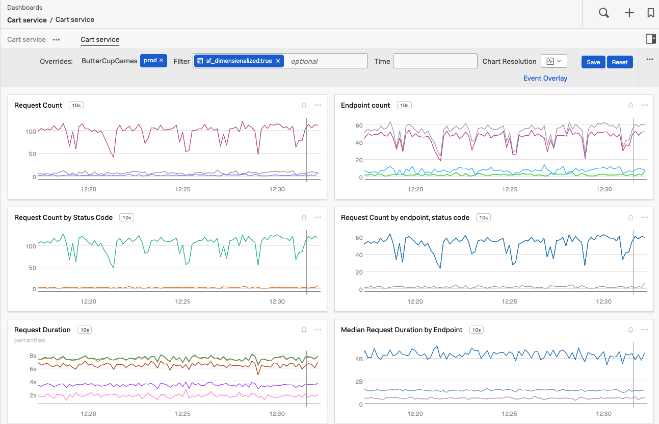The image size is (659, 424).
Task: Click alert bell on Request Count chart
Action: [304, 105]
